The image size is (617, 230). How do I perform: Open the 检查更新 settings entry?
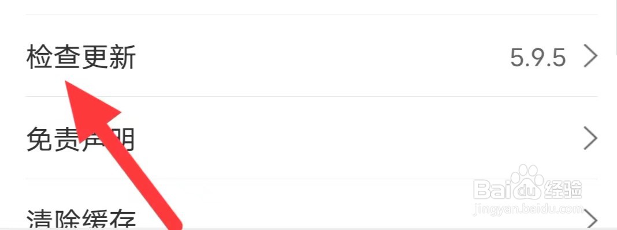click(311, 56)
